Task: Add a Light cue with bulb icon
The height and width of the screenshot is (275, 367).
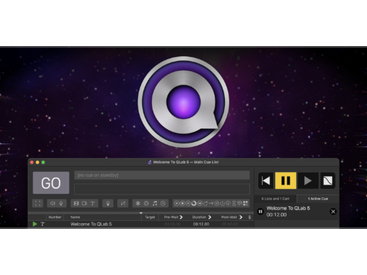Action: (x=108, y=203)
